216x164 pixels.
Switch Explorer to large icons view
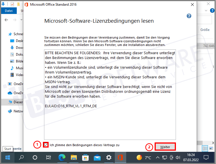pos(211,148)
